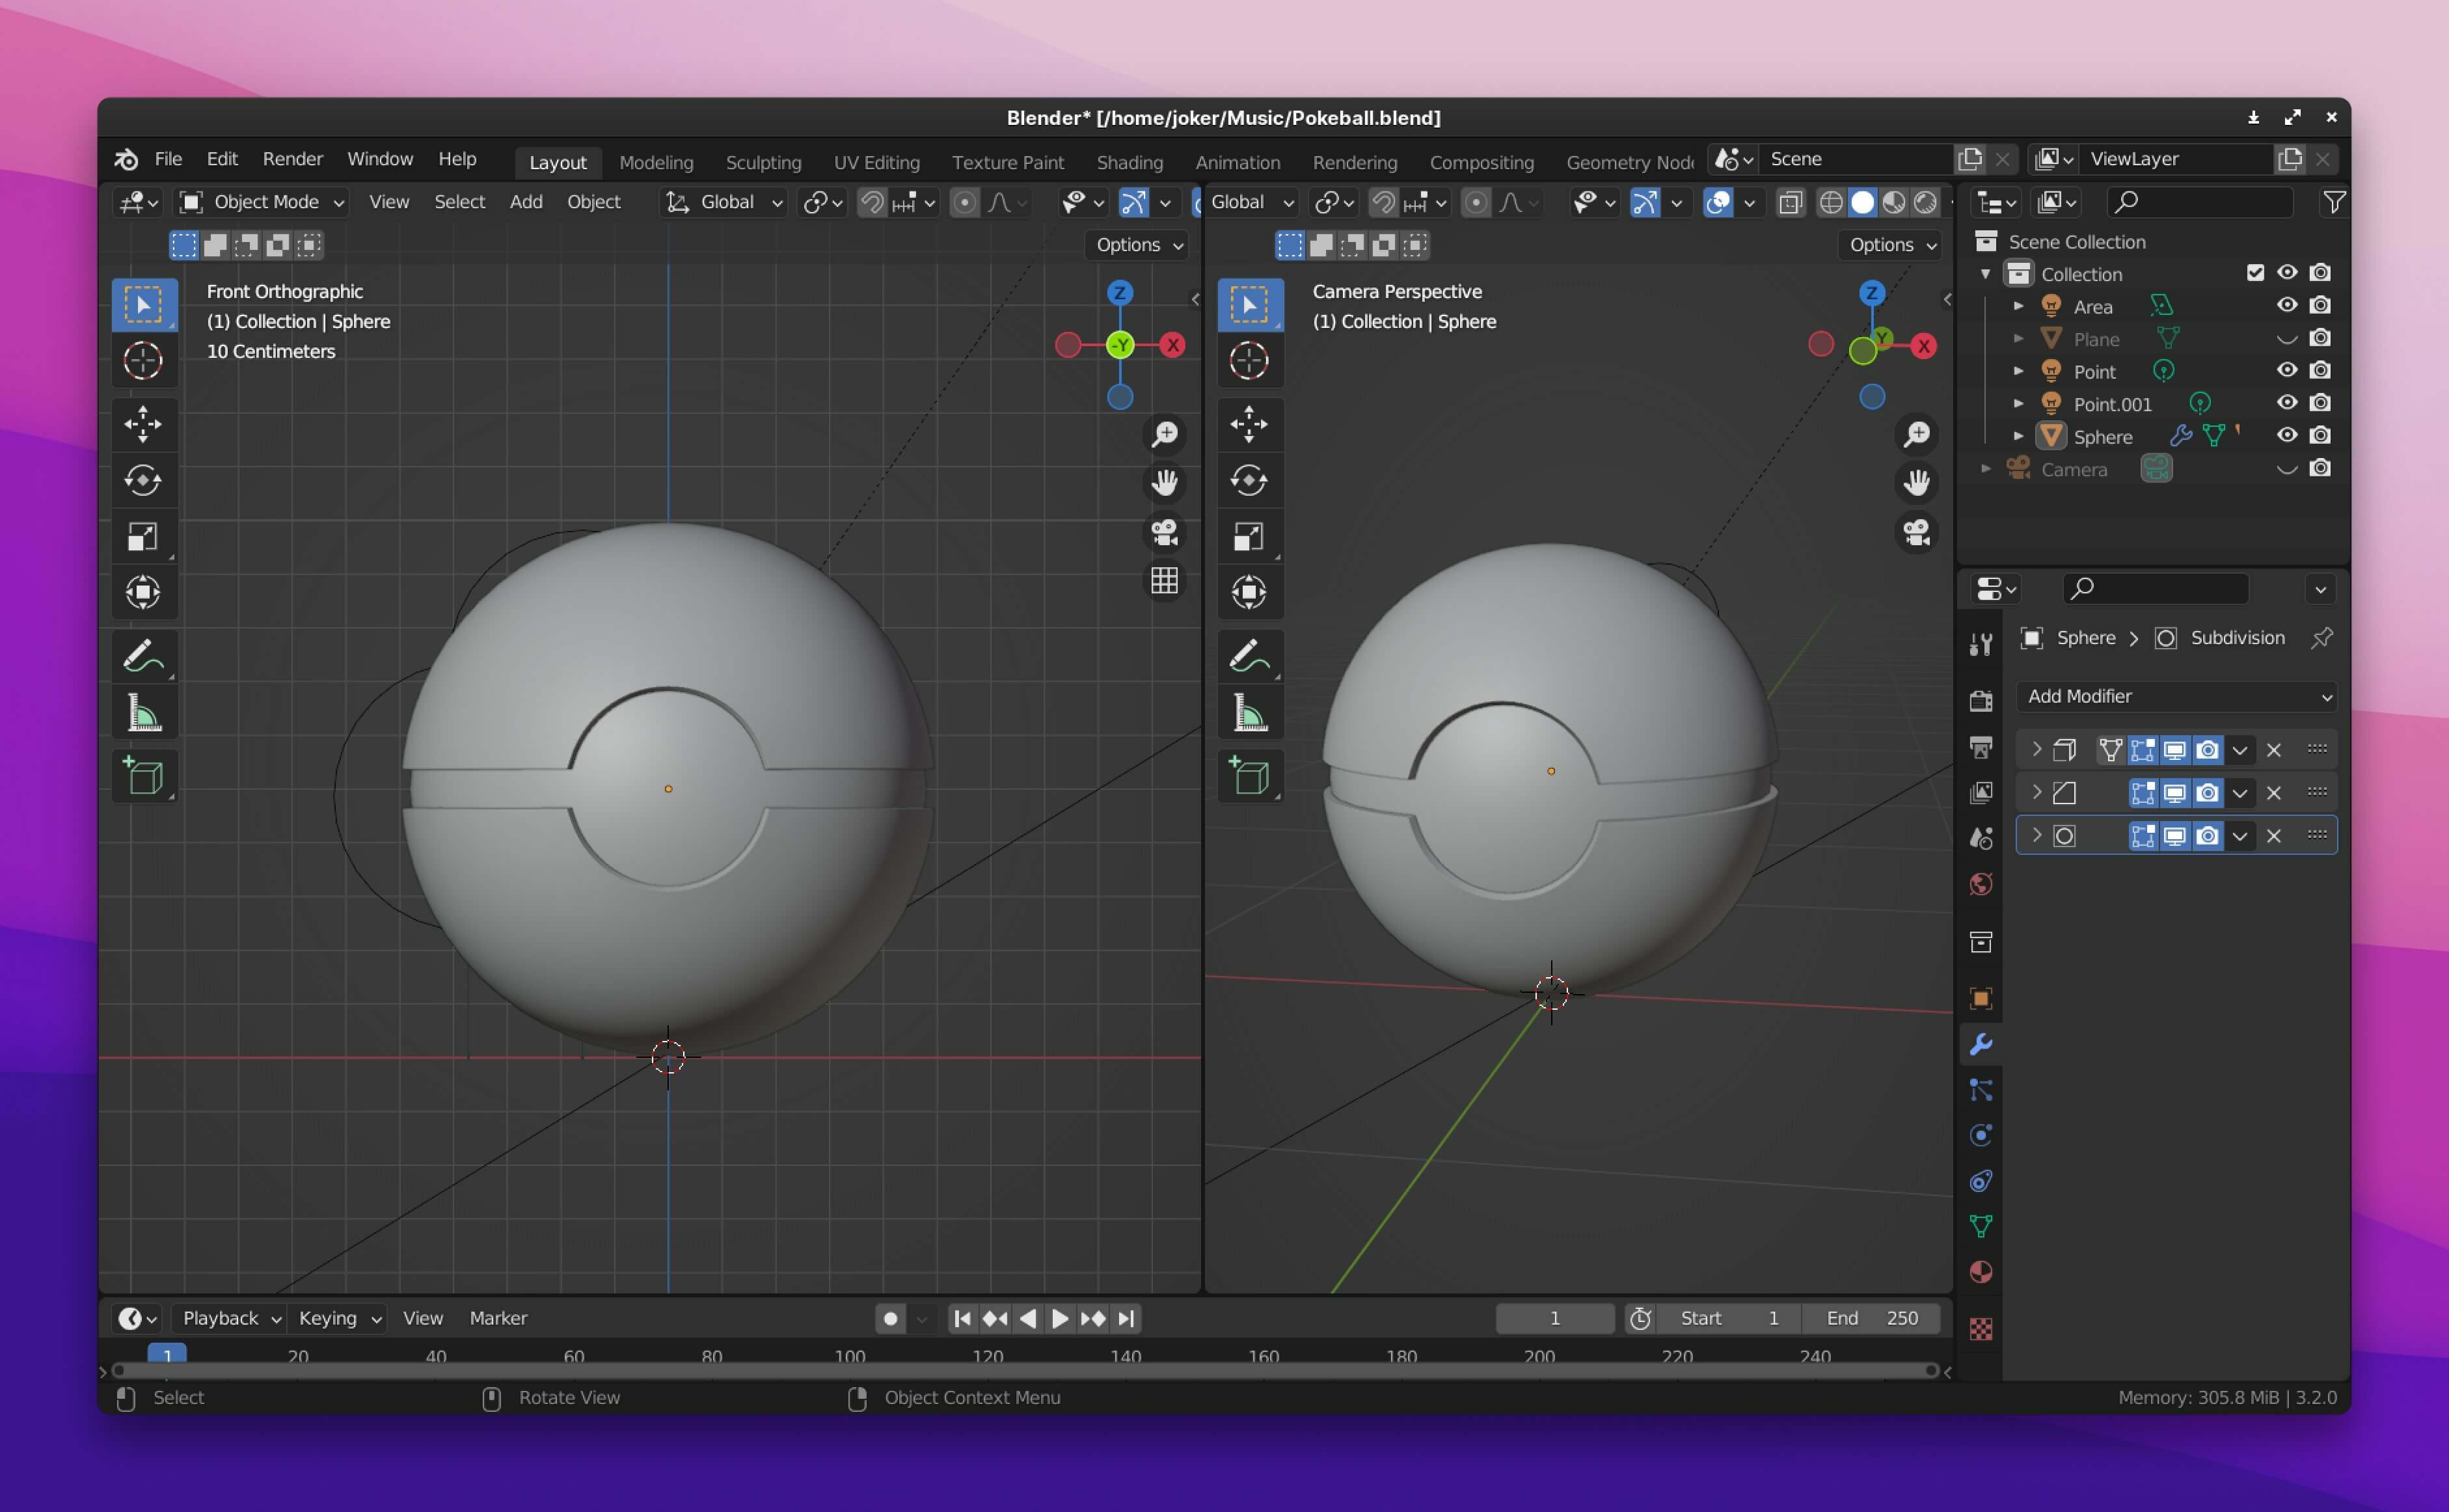Open the Add Modifier dropdown
Viewport: 2449px width, 1512px height.
[x=2177, y=696]
